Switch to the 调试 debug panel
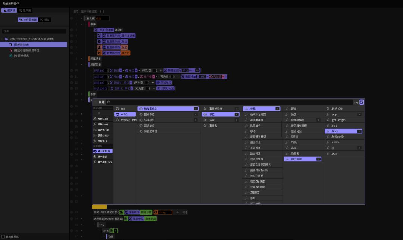 pyautogui.click(x=45, y=19)
